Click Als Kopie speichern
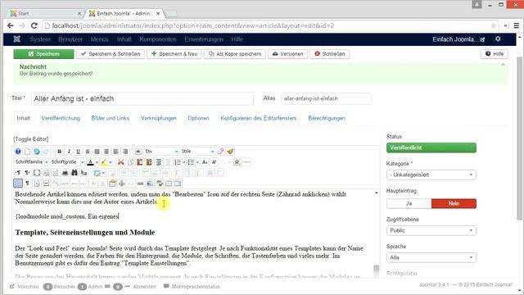Viewport: 524px width, 295px height. (x=235, y=54)
